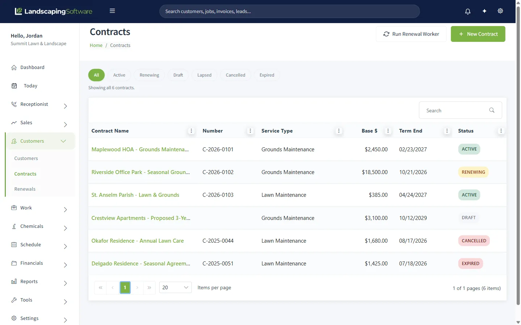The width and height of the screenshot is (521, 325).
Task: Open items per page dropdown
Action: point(175,287)
